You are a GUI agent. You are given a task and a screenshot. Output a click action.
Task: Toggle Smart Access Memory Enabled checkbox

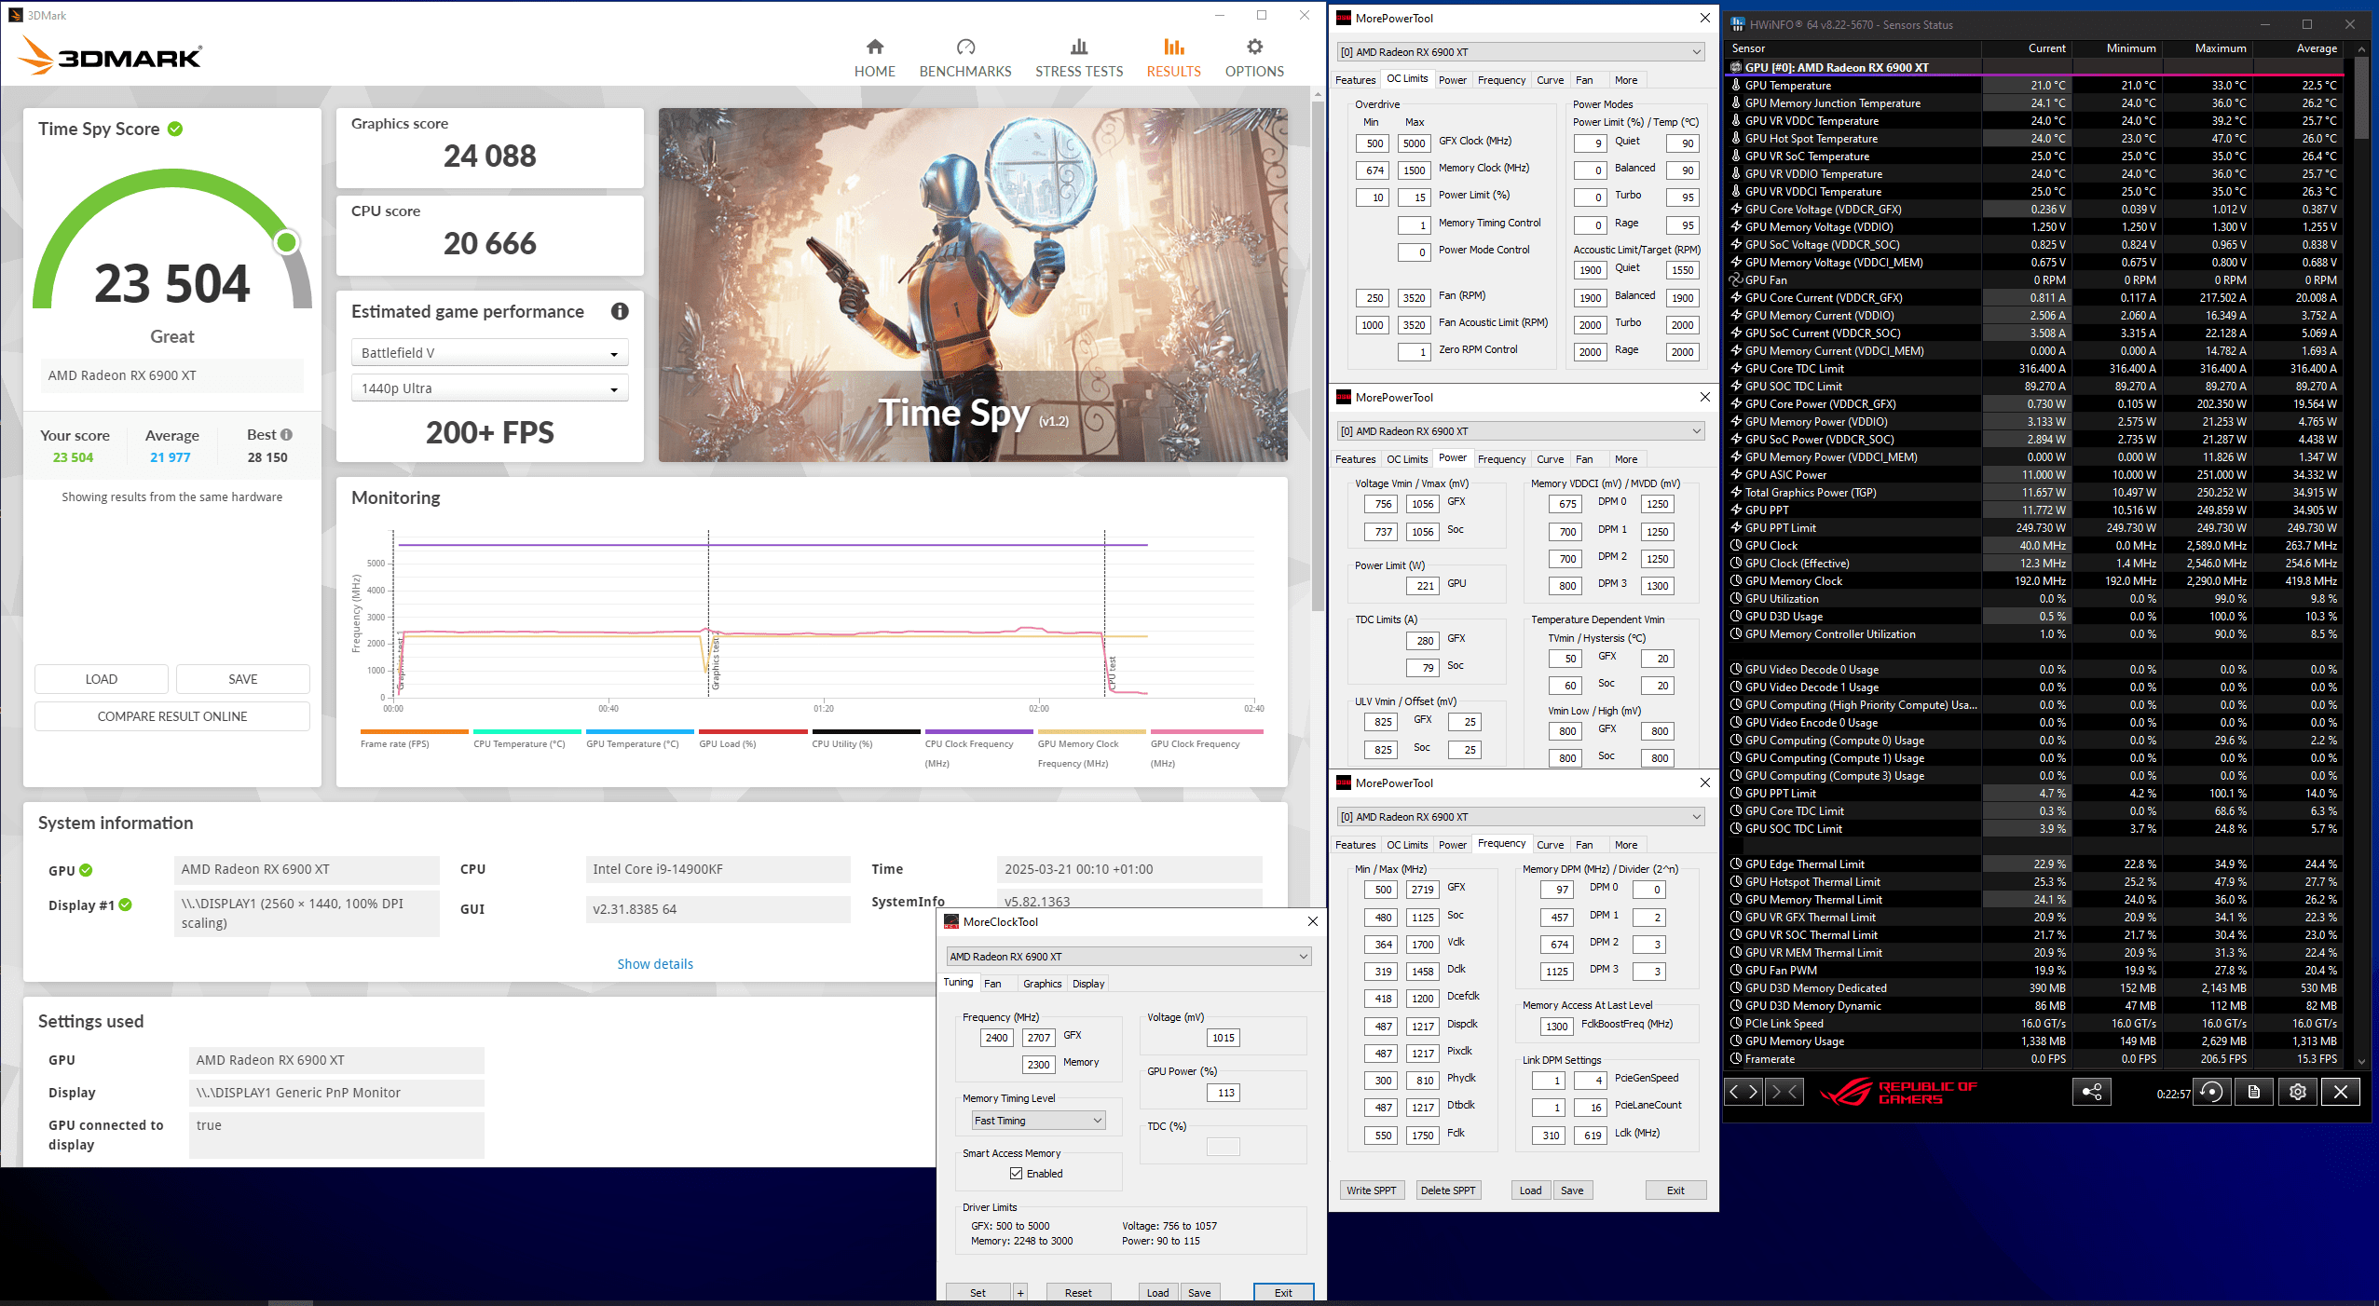point(1016,1174)
